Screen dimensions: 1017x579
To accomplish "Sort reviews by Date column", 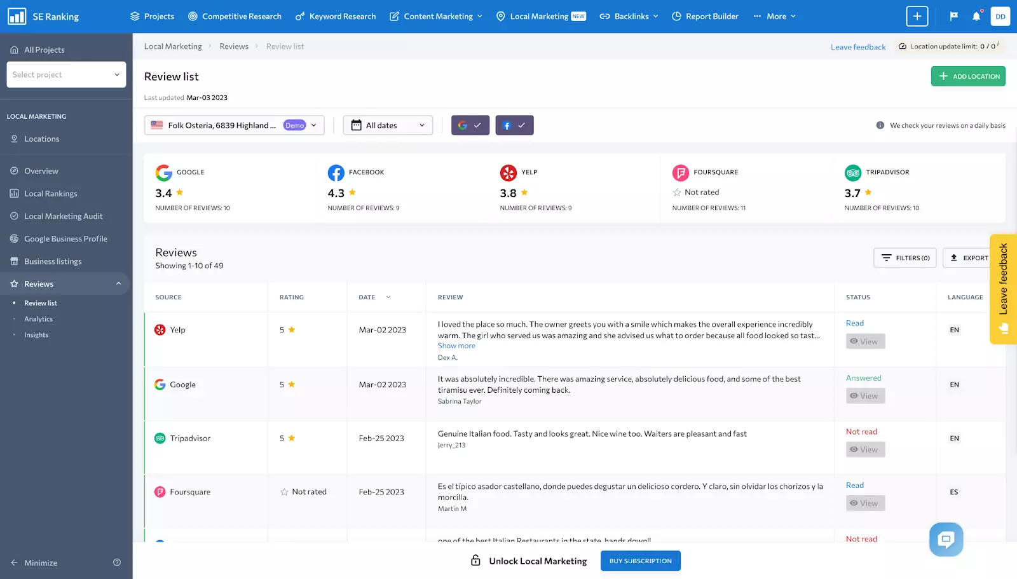I will 374,297.
